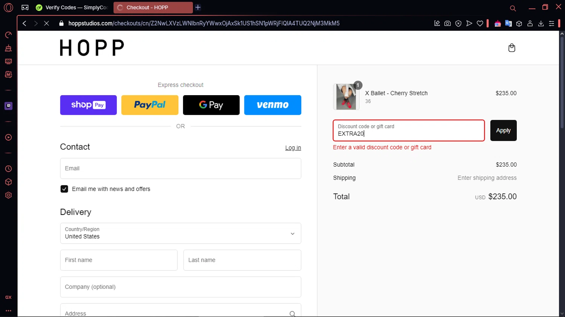Pay with the G Pay button
Viewport: 565px width, 317px height.
211,105
